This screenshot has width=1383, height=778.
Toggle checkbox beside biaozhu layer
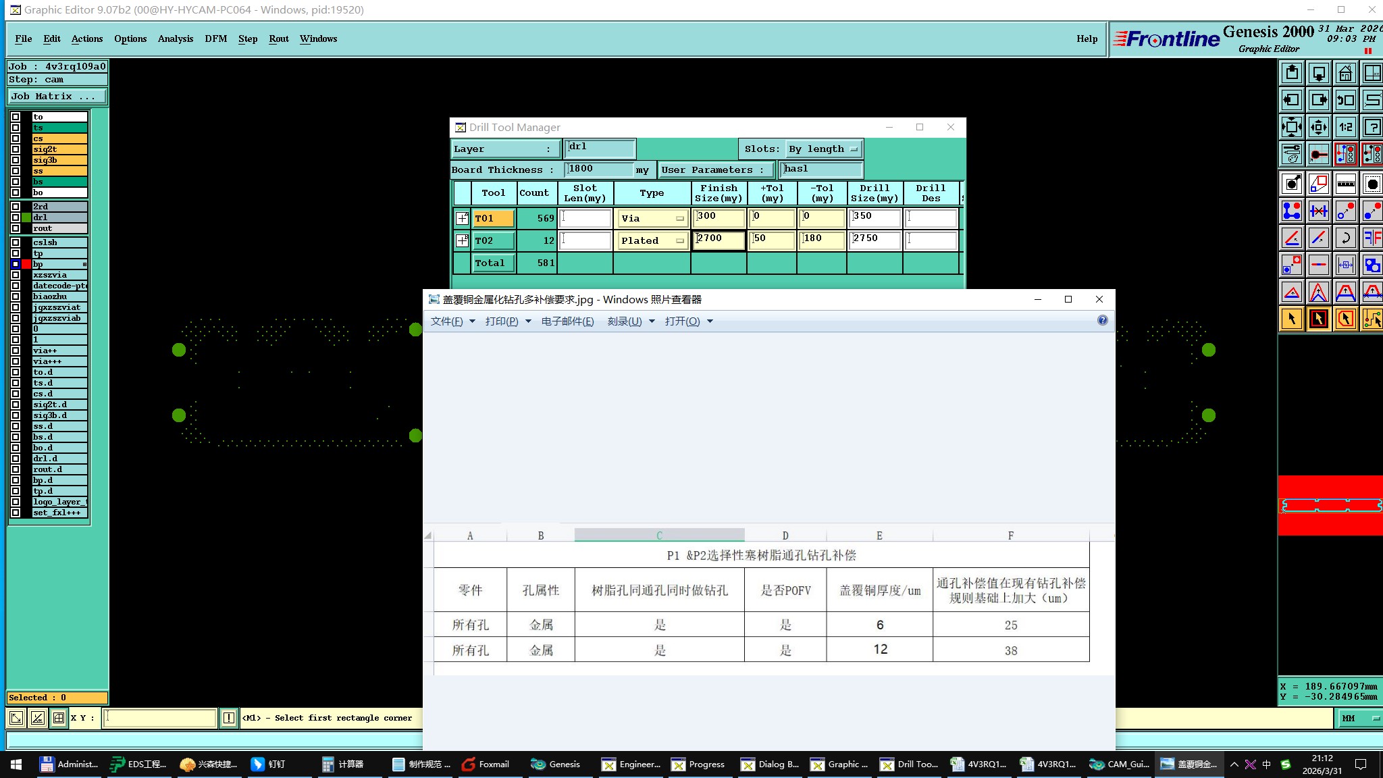pos(16,296)
